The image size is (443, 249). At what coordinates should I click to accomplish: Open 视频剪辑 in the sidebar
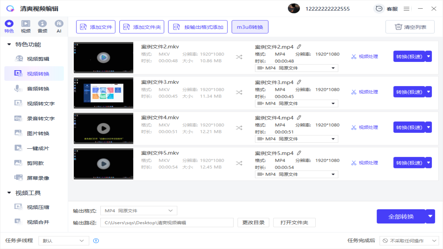coord(34,59)
